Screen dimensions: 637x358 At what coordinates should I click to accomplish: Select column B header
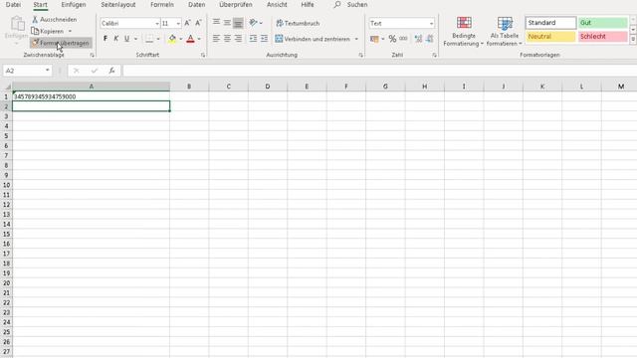189,87
